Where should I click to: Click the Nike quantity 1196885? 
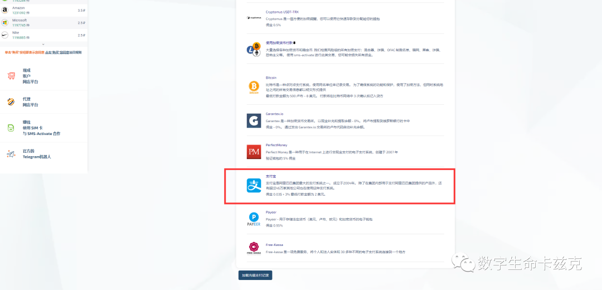21,37
